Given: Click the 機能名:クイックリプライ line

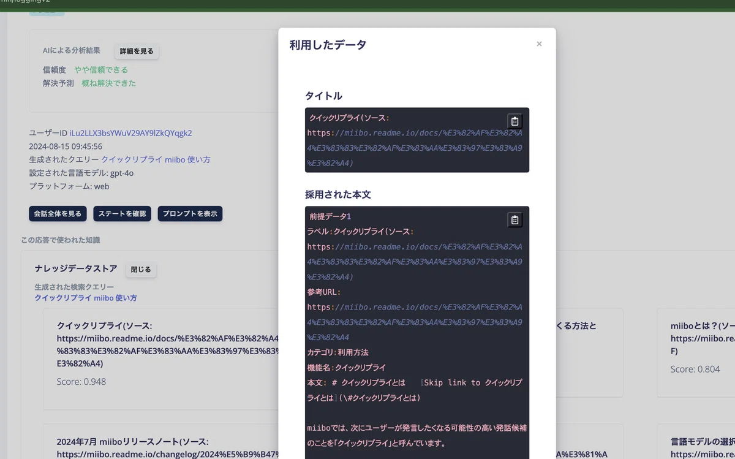Looking at the screenshot, I should pyautogui.click(x=347, y=368).
